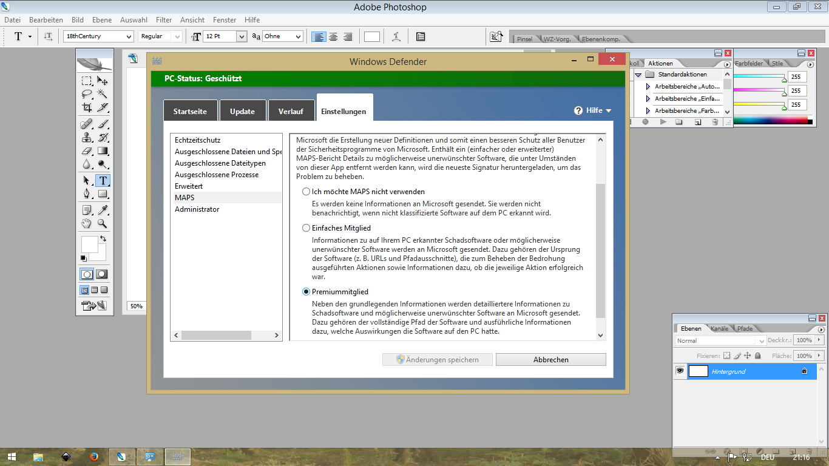Open the character and paragraph palette icon

pos(421,36)
